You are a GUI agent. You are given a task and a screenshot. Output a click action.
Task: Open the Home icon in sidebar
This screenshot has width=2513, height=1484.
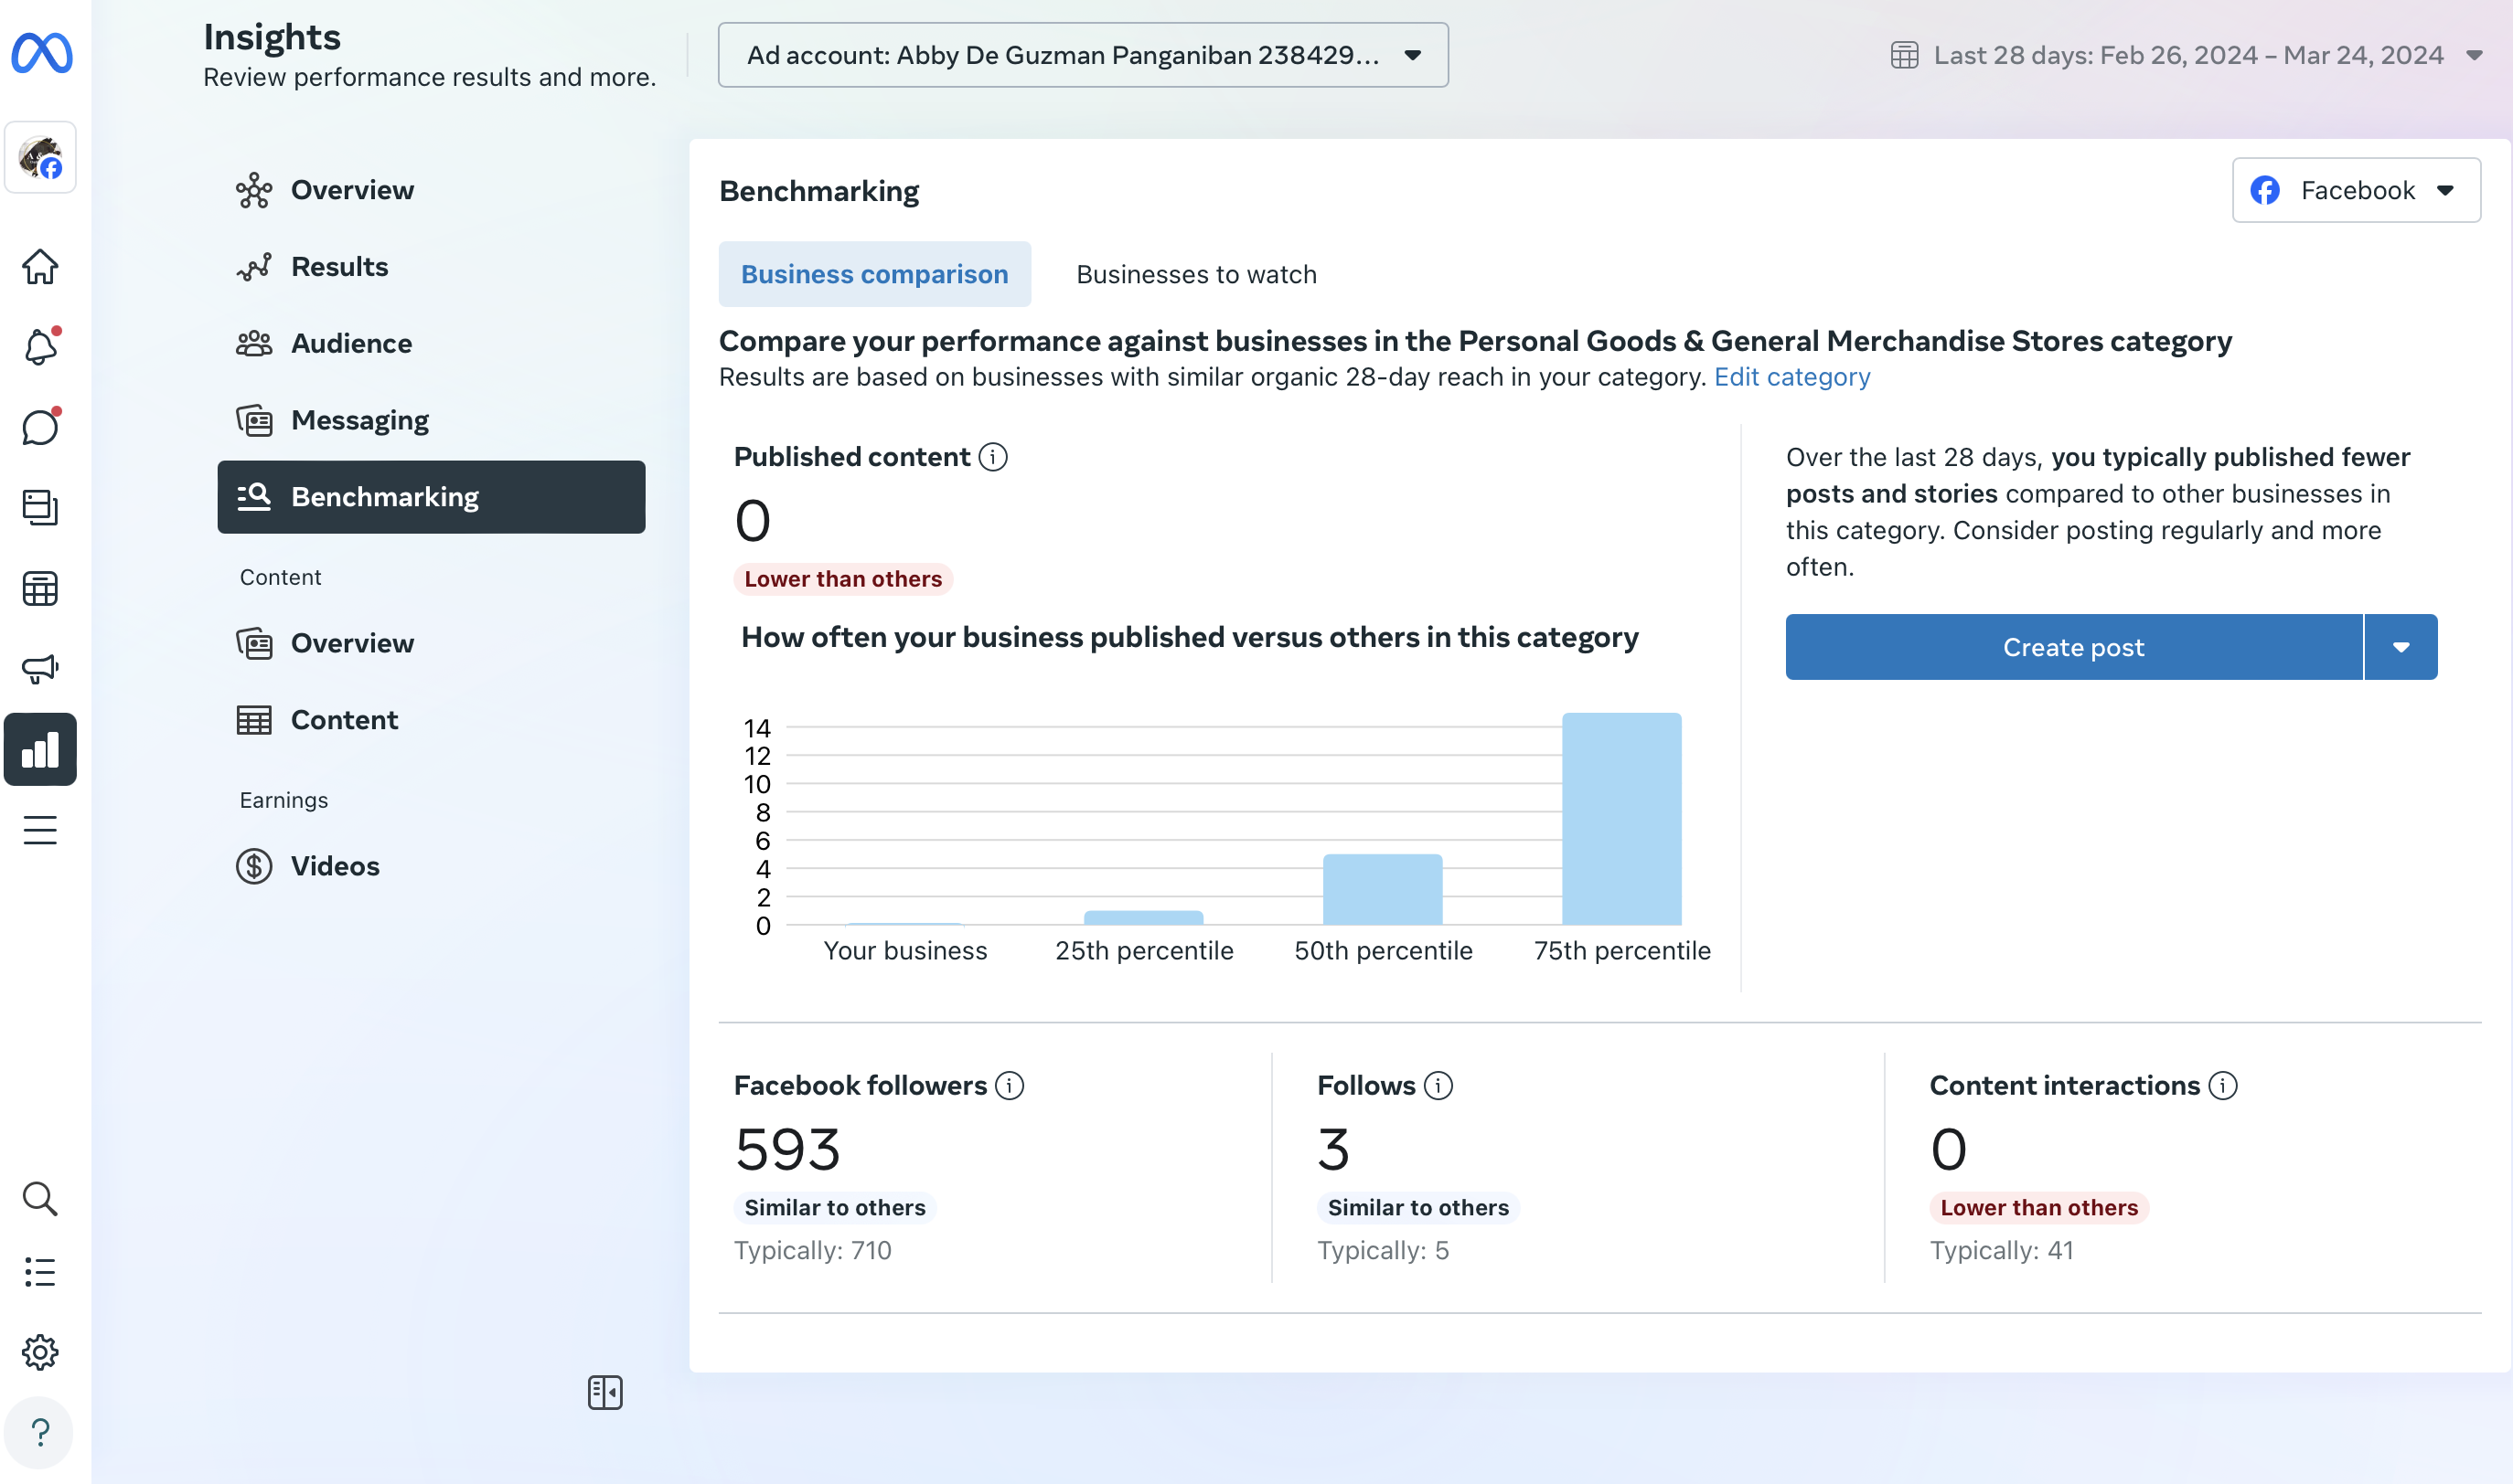point(40,267)
